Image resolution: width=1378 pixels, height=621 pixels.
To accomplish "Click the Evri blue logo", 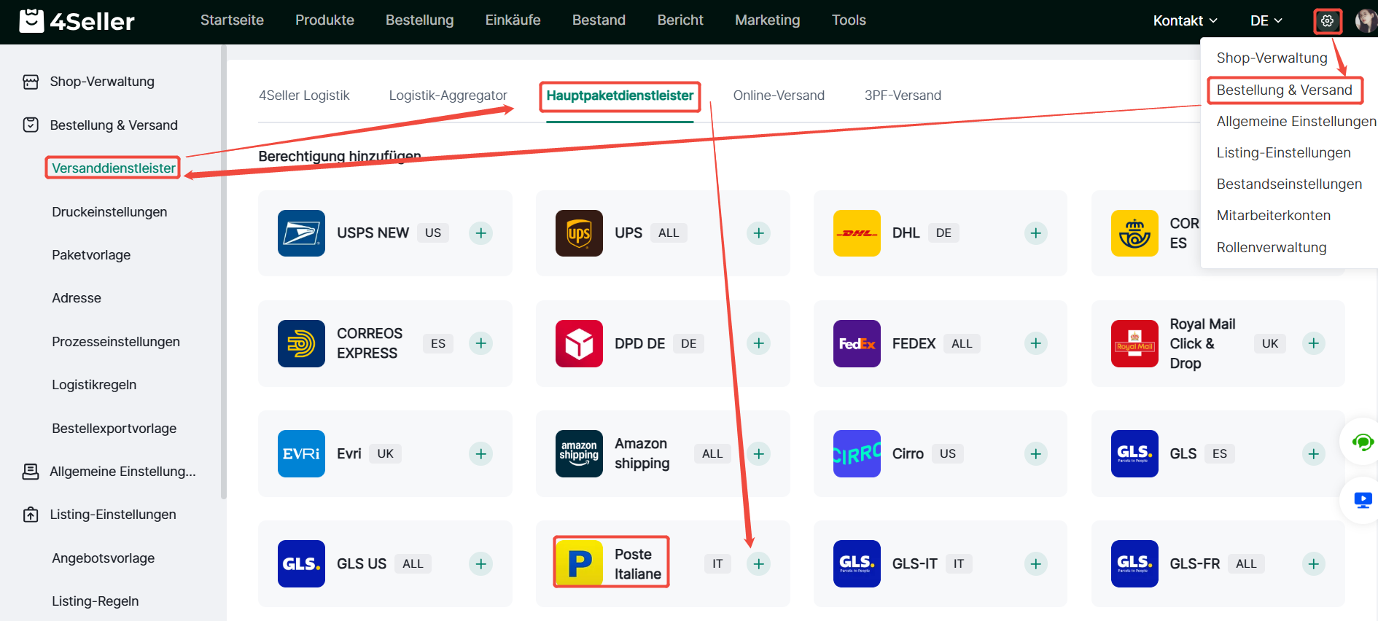I will (301, 454).
